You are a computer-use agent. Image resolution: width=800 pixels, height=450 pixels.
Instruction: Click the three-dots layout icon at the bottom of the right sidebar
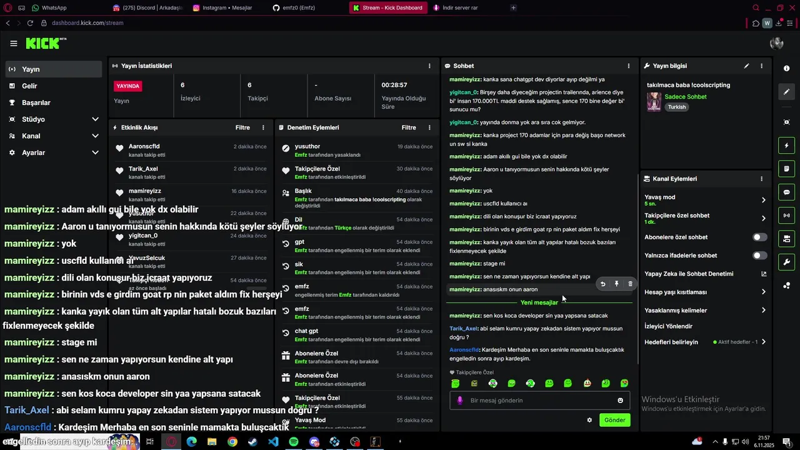786,286
